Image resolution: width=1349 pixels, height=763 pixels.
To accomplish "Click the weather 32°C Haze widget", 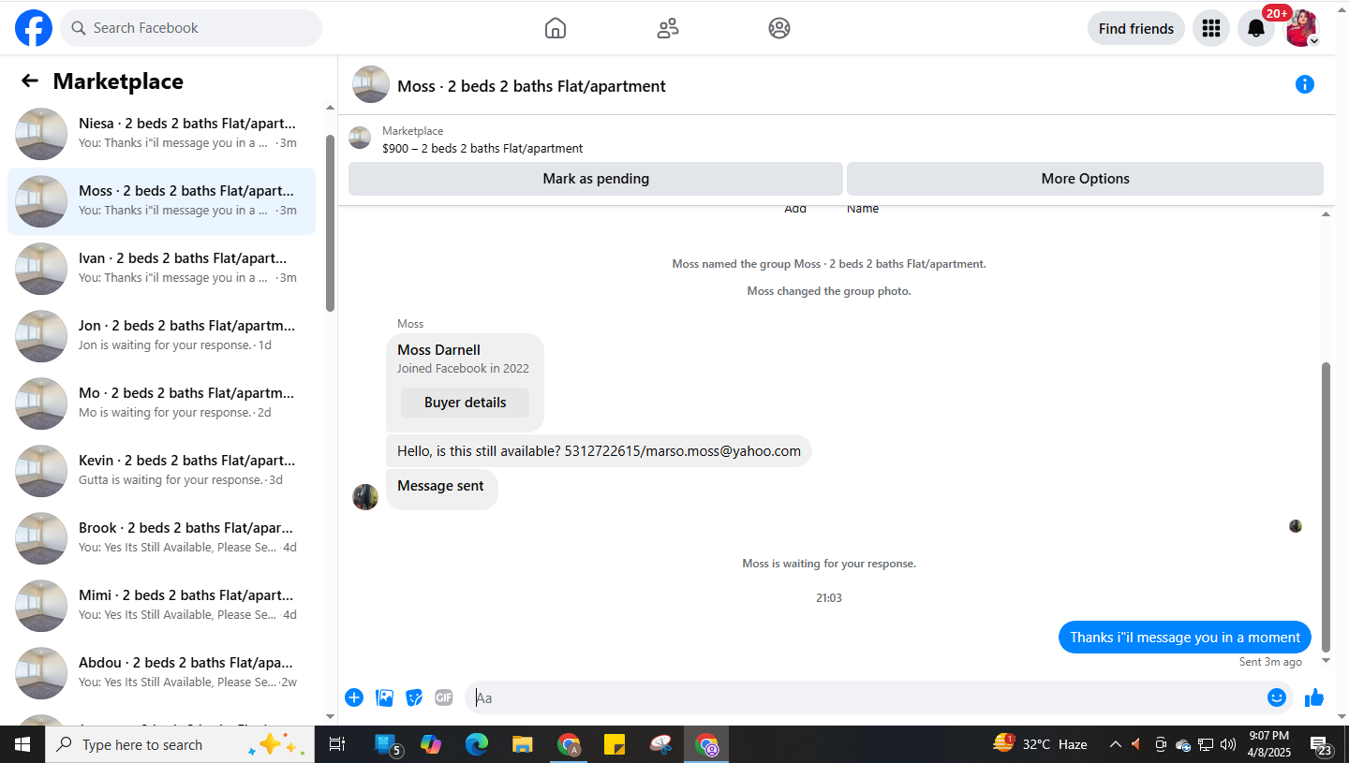I will click(1041, 744).
